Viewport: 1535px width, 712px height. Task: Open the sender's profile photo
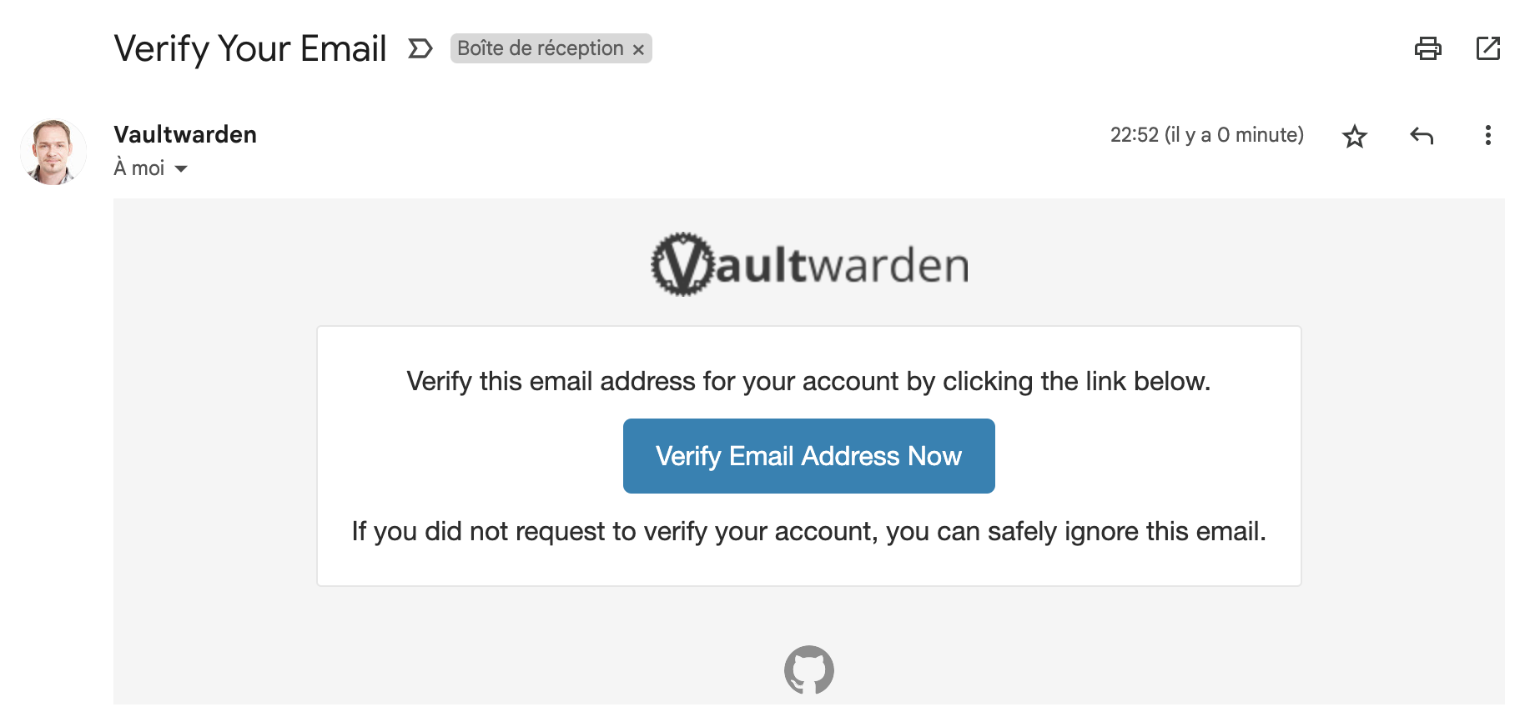point(53,152)
